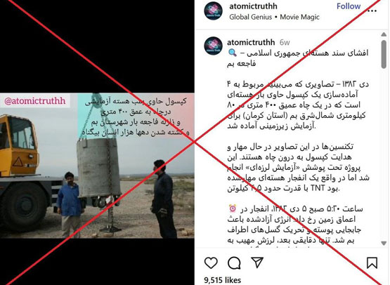Click the crane capsule post image
Viewport: 390px width, 285px height.
pos(97,166)
